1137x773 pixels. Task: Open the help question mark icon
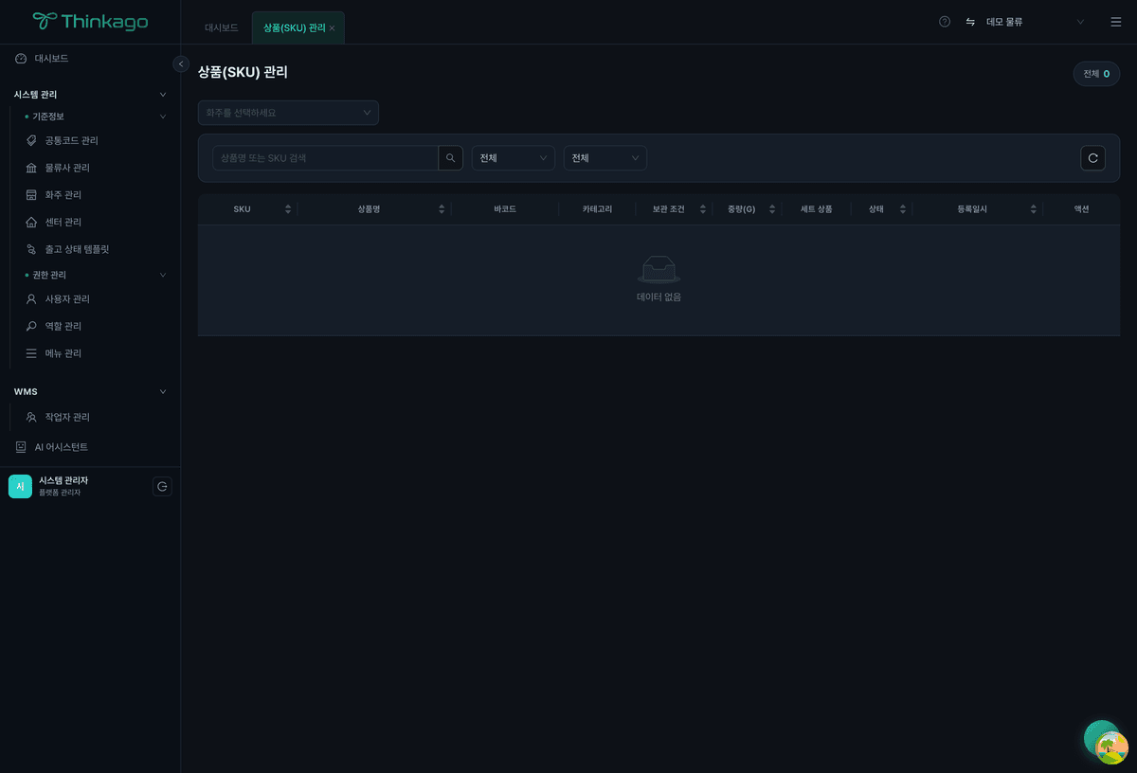coord(945,22)
